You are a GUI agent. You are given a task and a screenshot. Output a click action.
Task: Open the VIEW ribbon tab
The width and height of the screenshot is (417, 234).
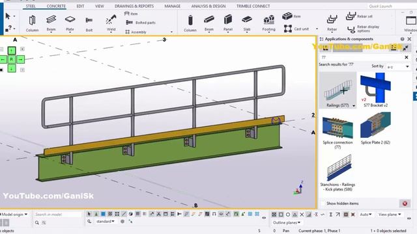(100, 6)
